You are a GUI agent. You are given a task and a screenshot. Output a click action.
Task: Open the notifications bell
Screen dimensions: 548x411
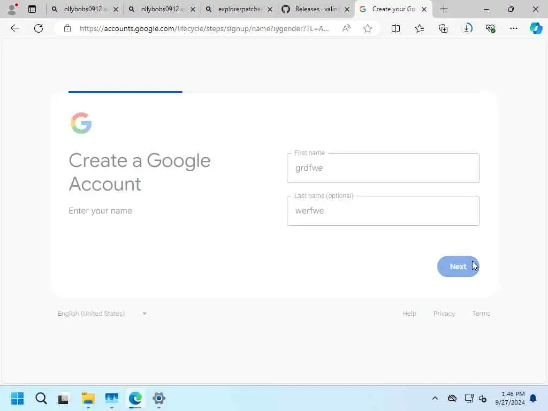pyautogui.click(x=533, y=398)
